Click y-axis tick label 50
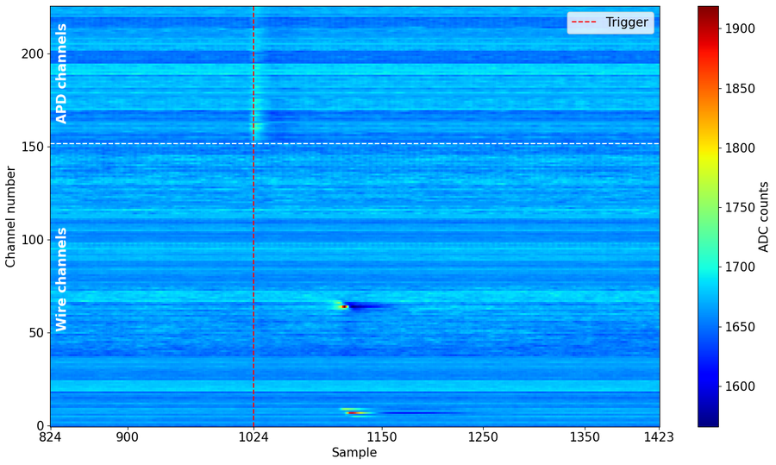Viewport: 776px width, 465px height. point(34,333)
